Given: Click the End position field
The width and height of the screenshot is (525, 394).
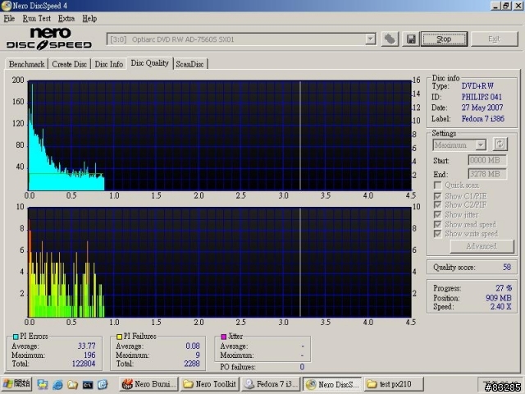Looking at the screenshot, I should point(486,174).
